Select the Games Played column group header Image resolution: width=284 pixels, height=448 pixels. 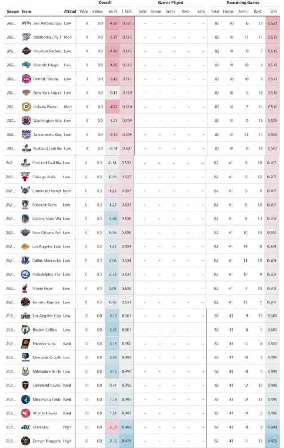pyautogui.click(x=170, y=3)
